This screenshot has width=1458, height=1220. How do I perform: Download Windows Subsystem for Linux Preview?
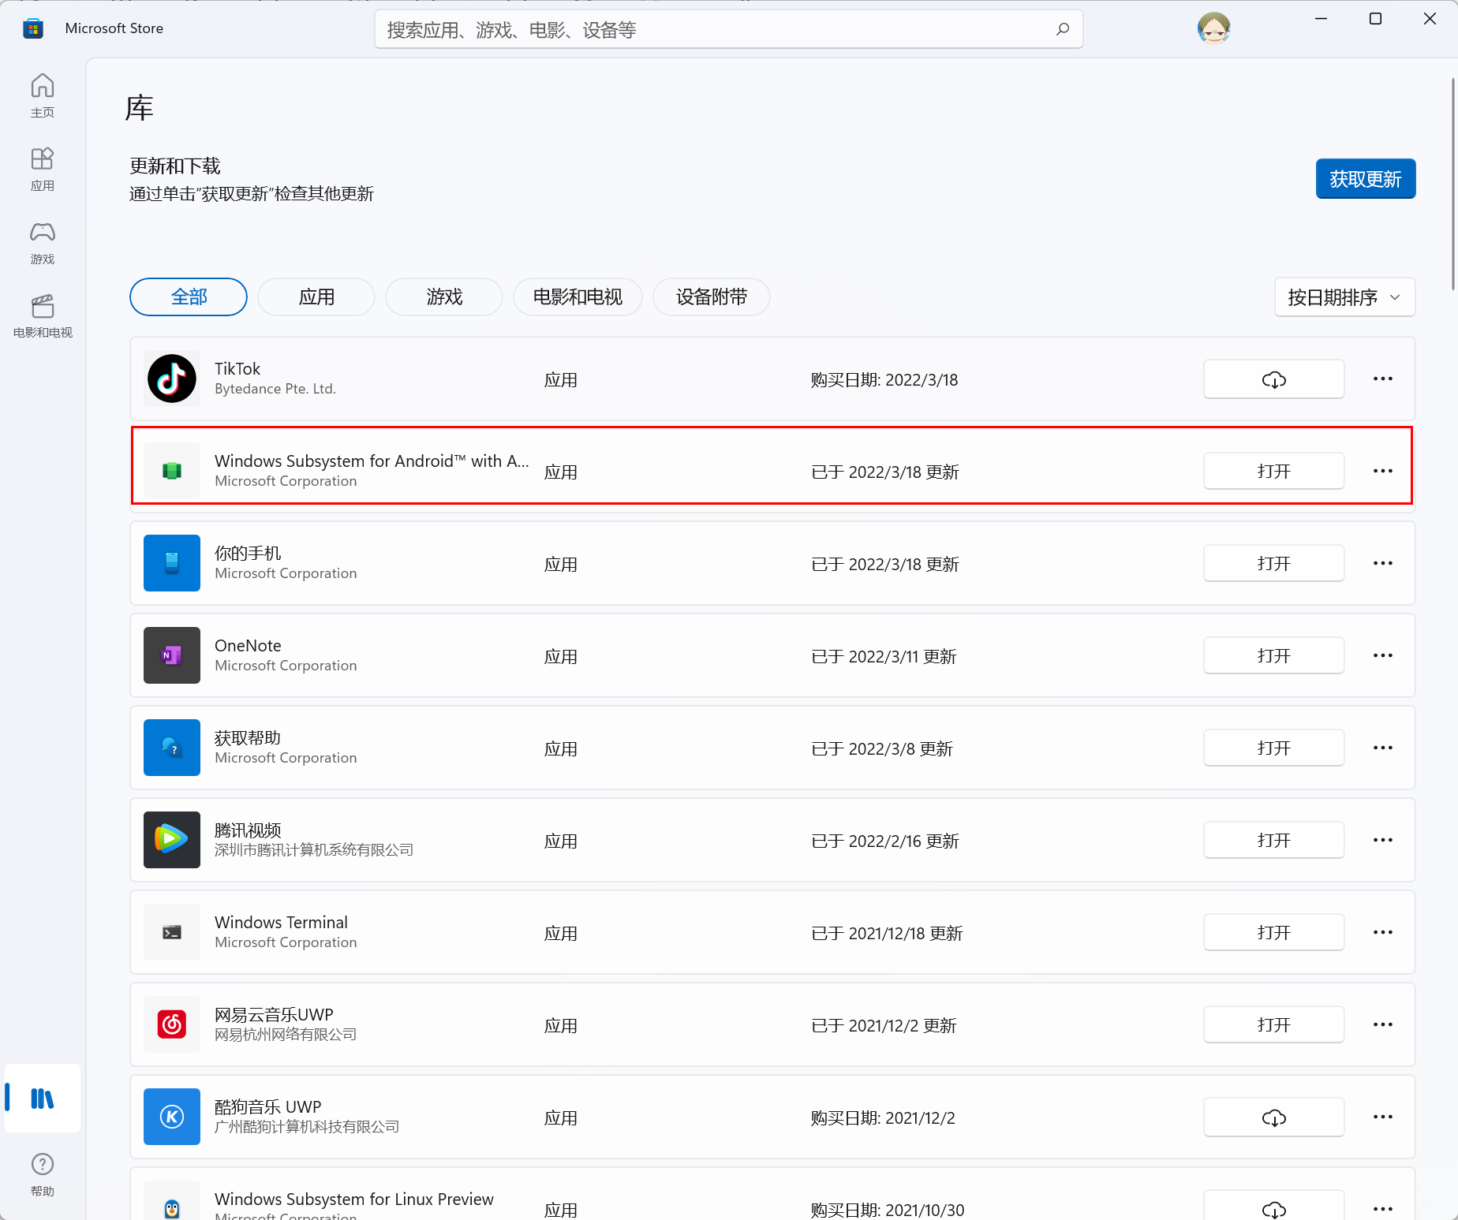pyautogui.click(x=1273, y=1207)
